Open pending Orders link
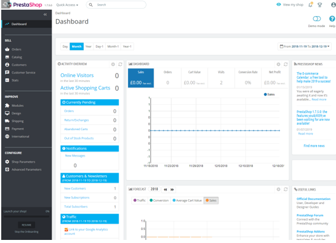Viewport: 336px width, 243px height. point(69,111)
